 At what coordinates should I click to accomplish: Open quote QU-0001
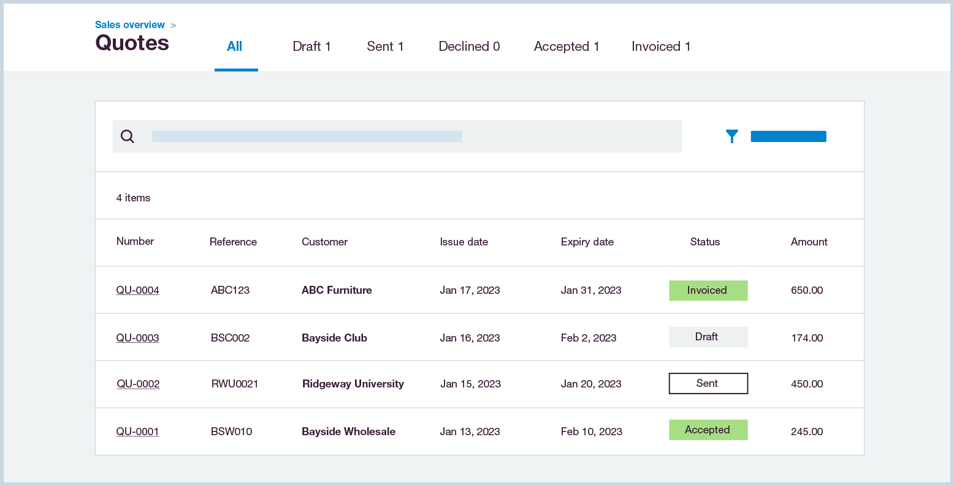click(137, 432)
